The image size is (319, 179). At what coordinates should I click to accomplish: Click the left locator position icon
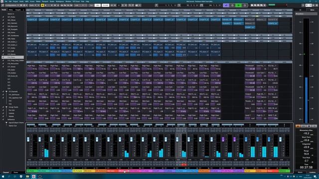(x=156, y=5)
